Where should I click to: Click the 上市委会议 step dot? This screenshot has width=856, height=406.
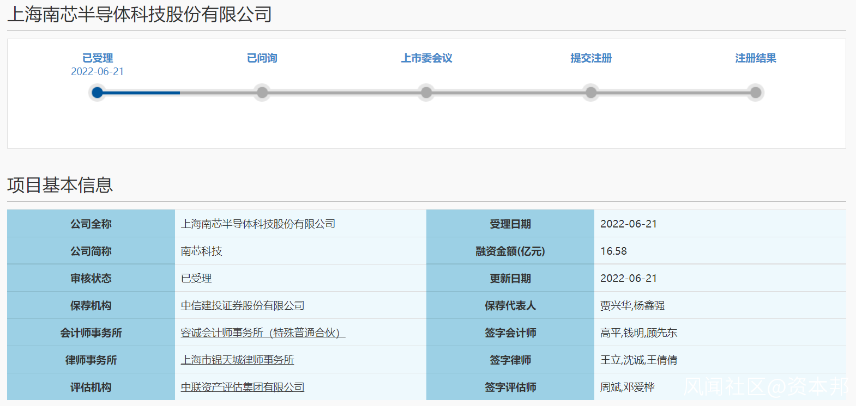426,93
